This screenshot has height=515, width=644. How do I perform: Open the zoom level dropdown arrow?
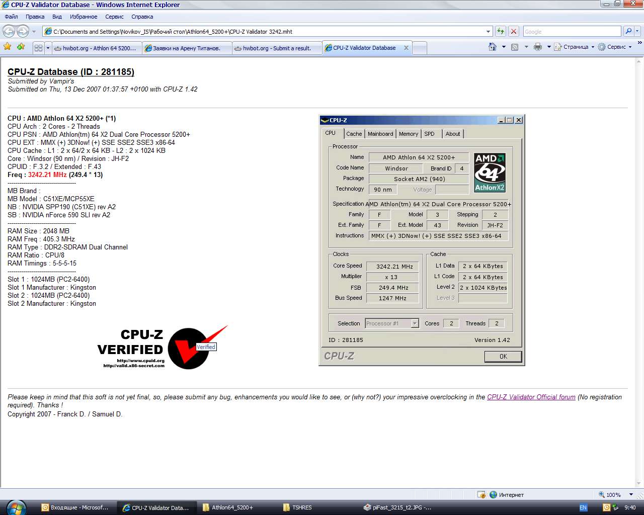click(631, 494)
